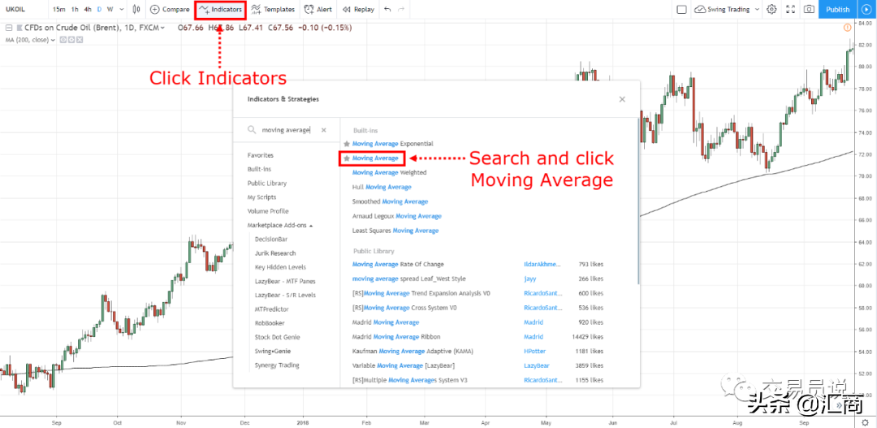The image size is (877, 428).
Task: Select 4h timeframe
Action: [x=88, y=9]
